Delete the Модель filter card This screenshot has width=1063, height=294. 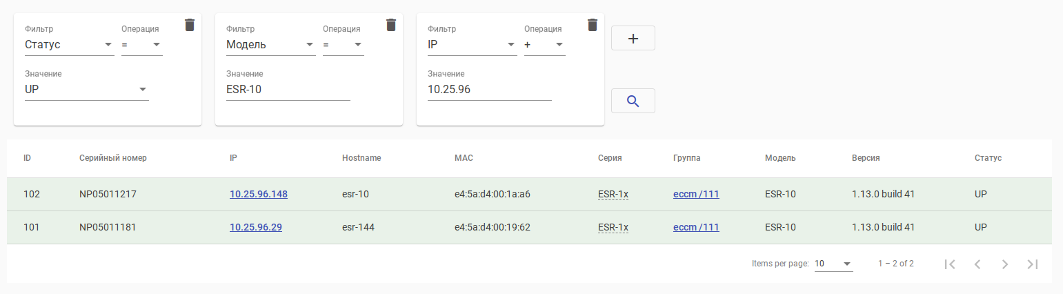[x=391, y=25]
